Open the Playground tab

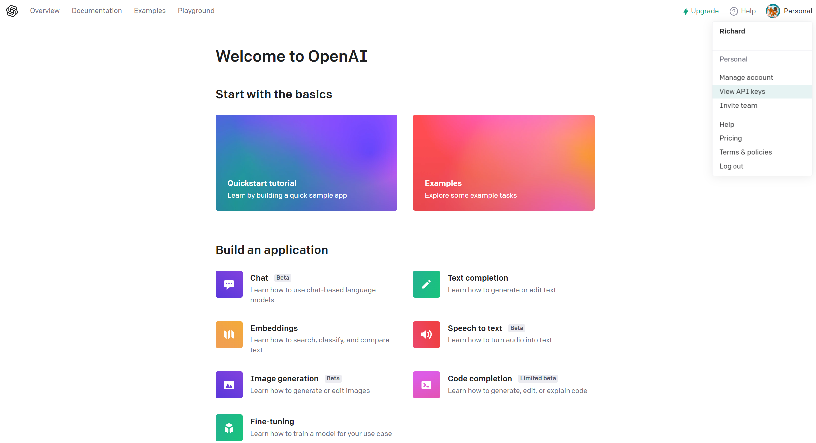coord(196,11)
